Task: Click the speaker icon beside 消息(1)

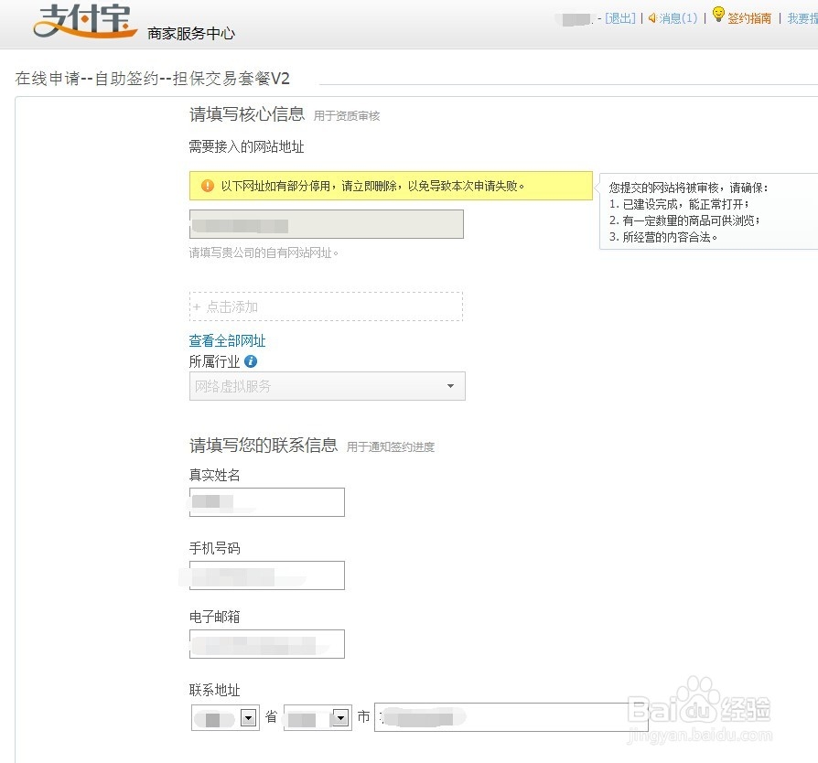Action: pyautogui.click(x=651, y=17)
